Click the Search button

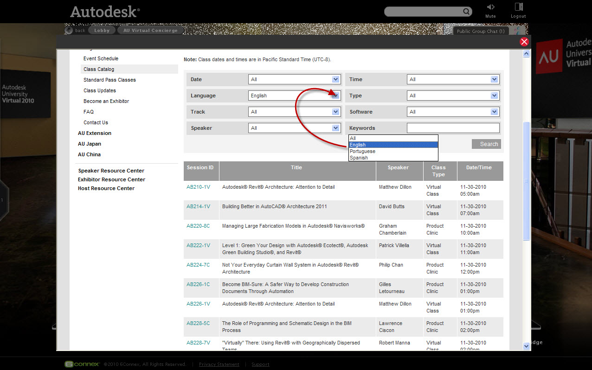[x=486, y=144]
